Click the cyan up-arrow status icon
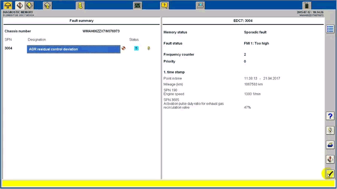This screenshot has width=337, height=189. coord(136,49)
